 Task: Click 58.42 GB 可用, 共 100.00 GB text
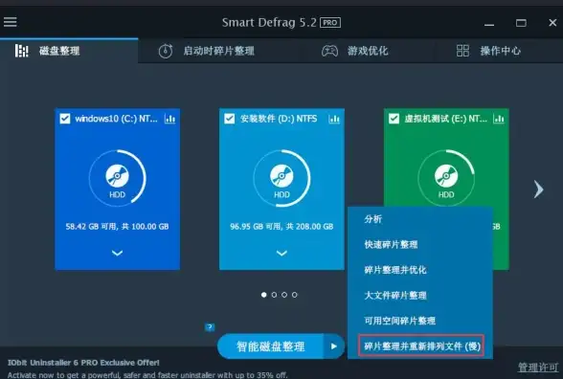117,227
